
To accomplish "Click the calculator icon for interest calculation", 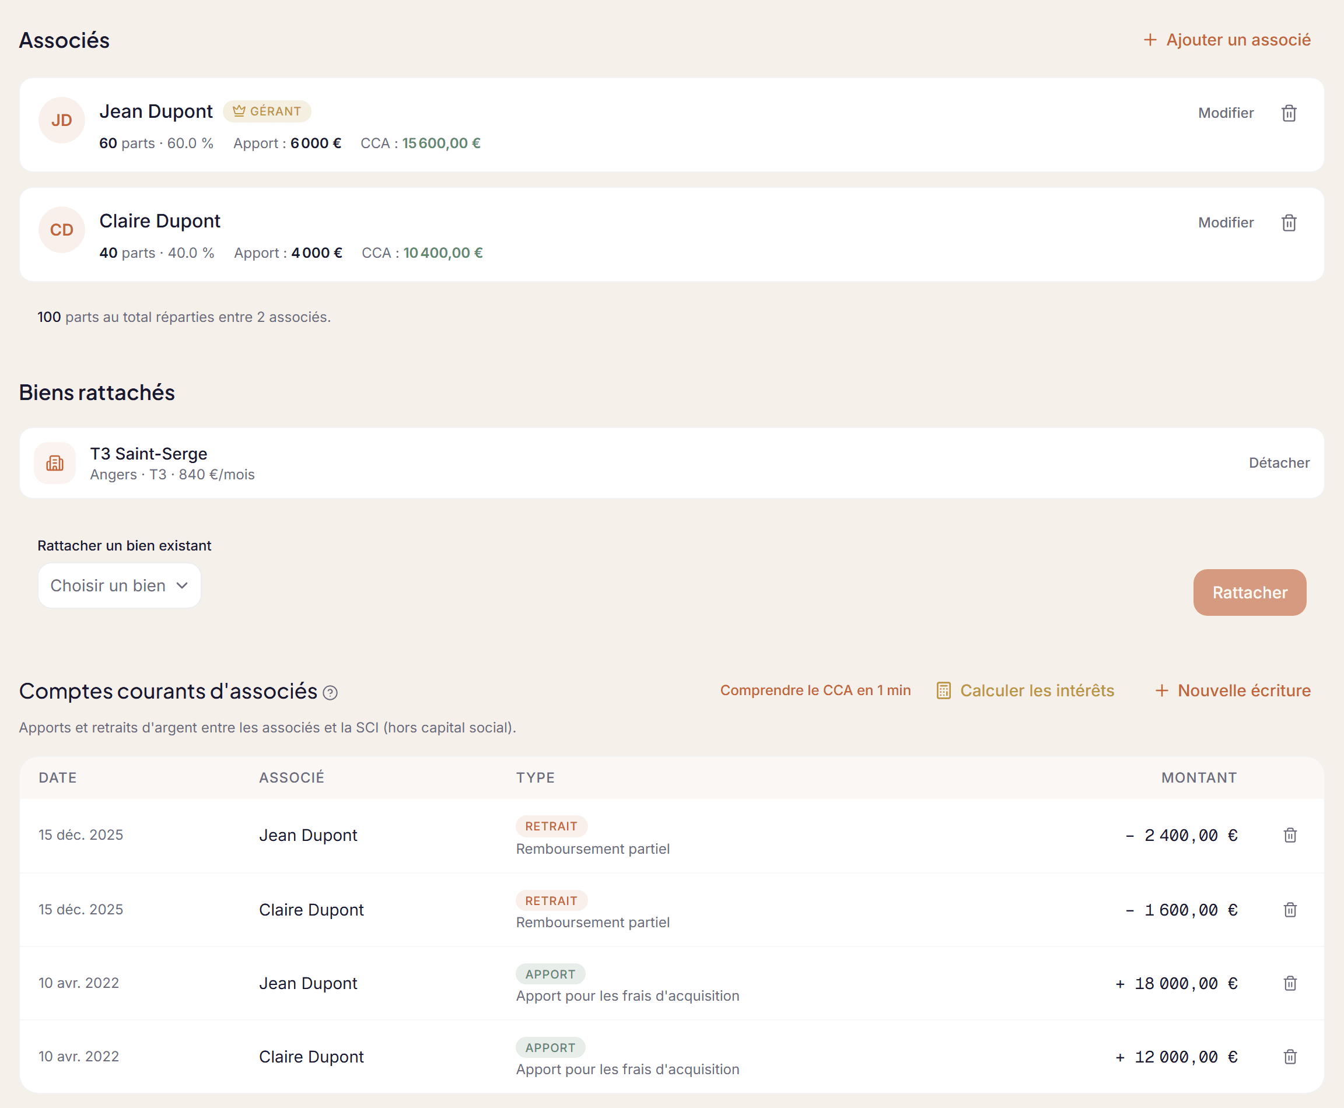I will tap(943, 690).
